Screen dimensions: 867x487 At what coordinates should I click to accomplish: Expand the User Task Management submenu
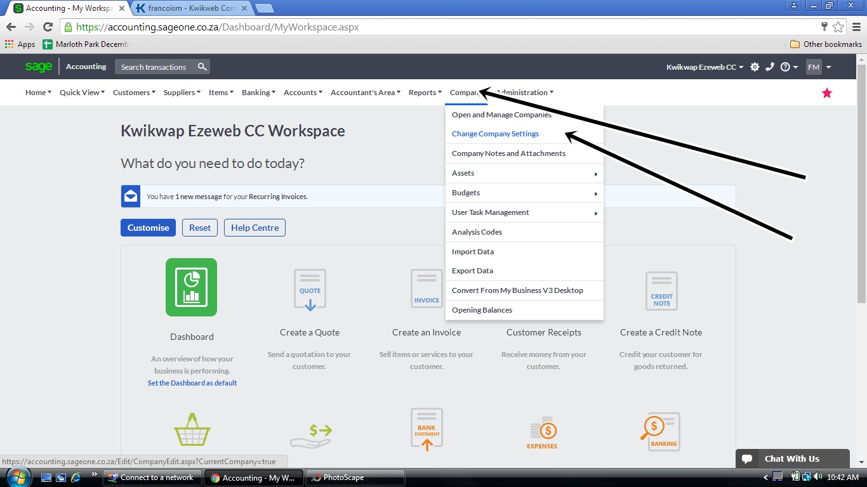coord(524,212)
